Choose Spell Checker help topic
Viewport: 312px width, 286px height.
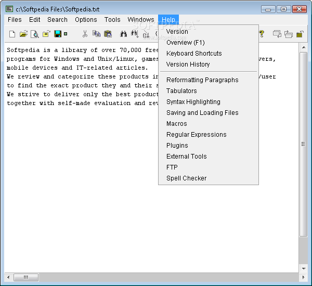pyautogui.click(x=209, y=178)
